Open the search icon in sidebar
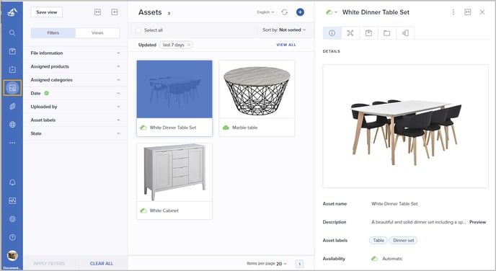The height and width of the screenshot is (271, 496). pyautogui.click(x=12, y=33)
